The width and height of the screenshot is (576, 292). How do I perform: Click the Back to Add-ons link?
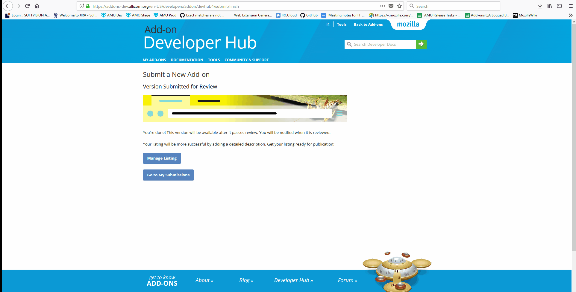368,25
